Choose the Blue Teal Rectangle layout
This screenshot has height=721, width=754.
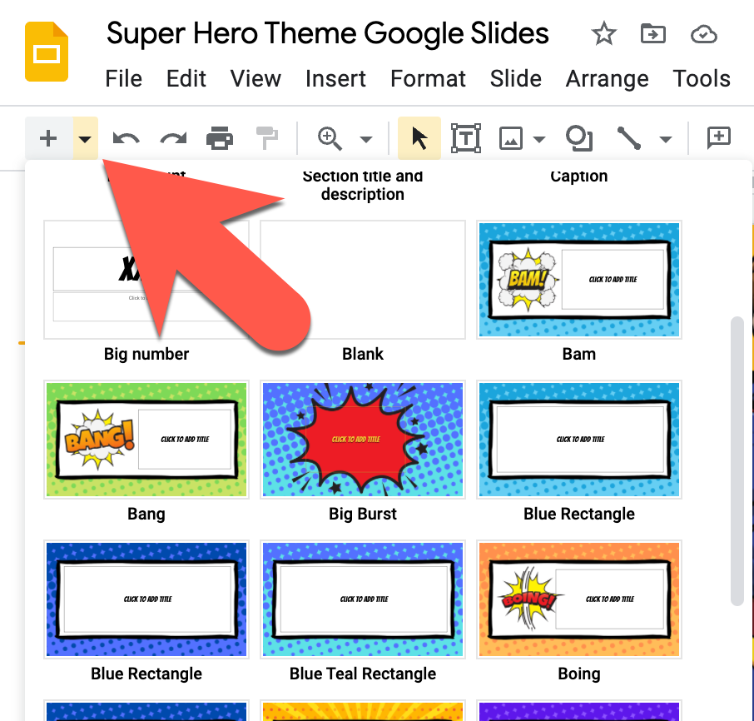click(x=363, y=599)
